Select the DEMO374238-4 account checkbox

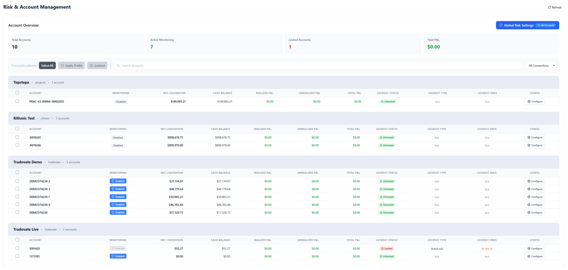[17, 204]
